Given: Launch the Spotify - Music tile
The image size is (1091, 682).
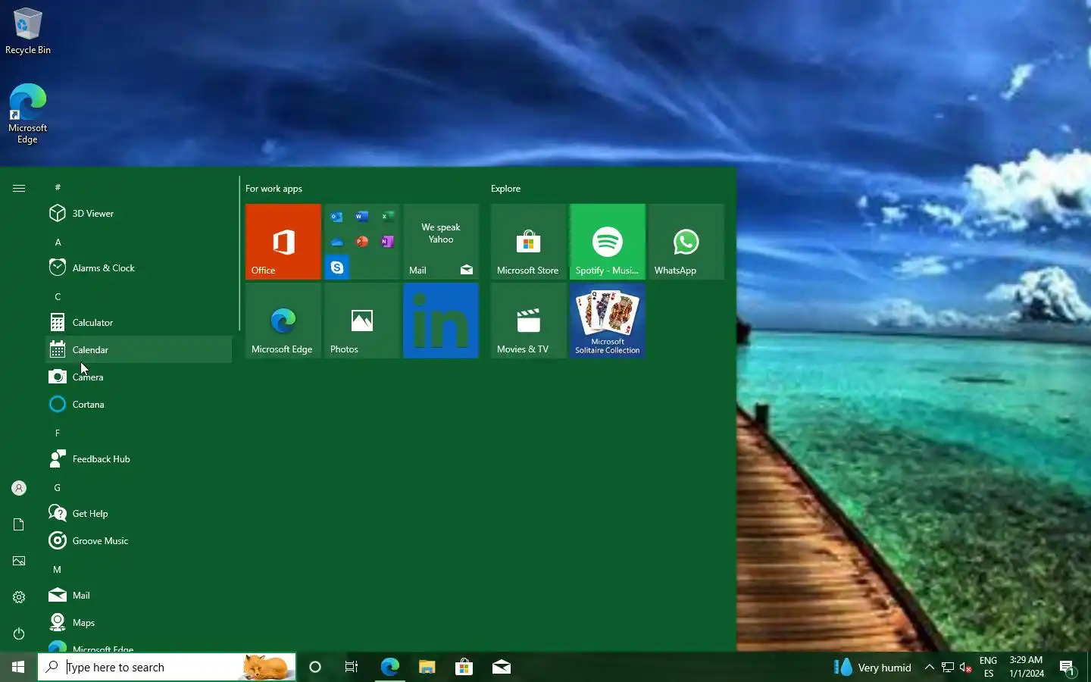Looking at the screenshot, I should pos(608,242).
